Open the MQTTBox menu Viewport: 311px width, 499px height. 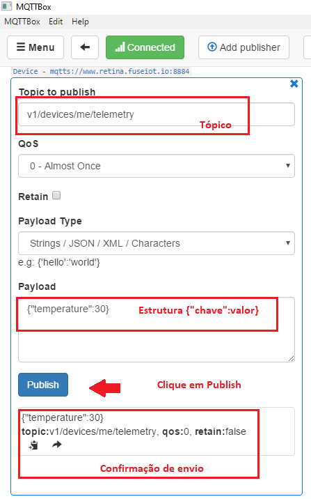22,22
